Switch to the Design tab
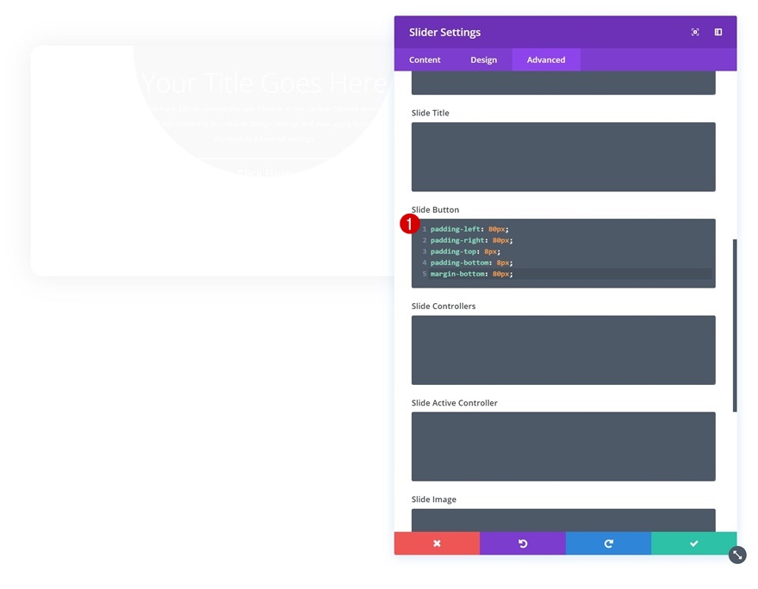This screenshot has height=589, width=758. point(483,60)
